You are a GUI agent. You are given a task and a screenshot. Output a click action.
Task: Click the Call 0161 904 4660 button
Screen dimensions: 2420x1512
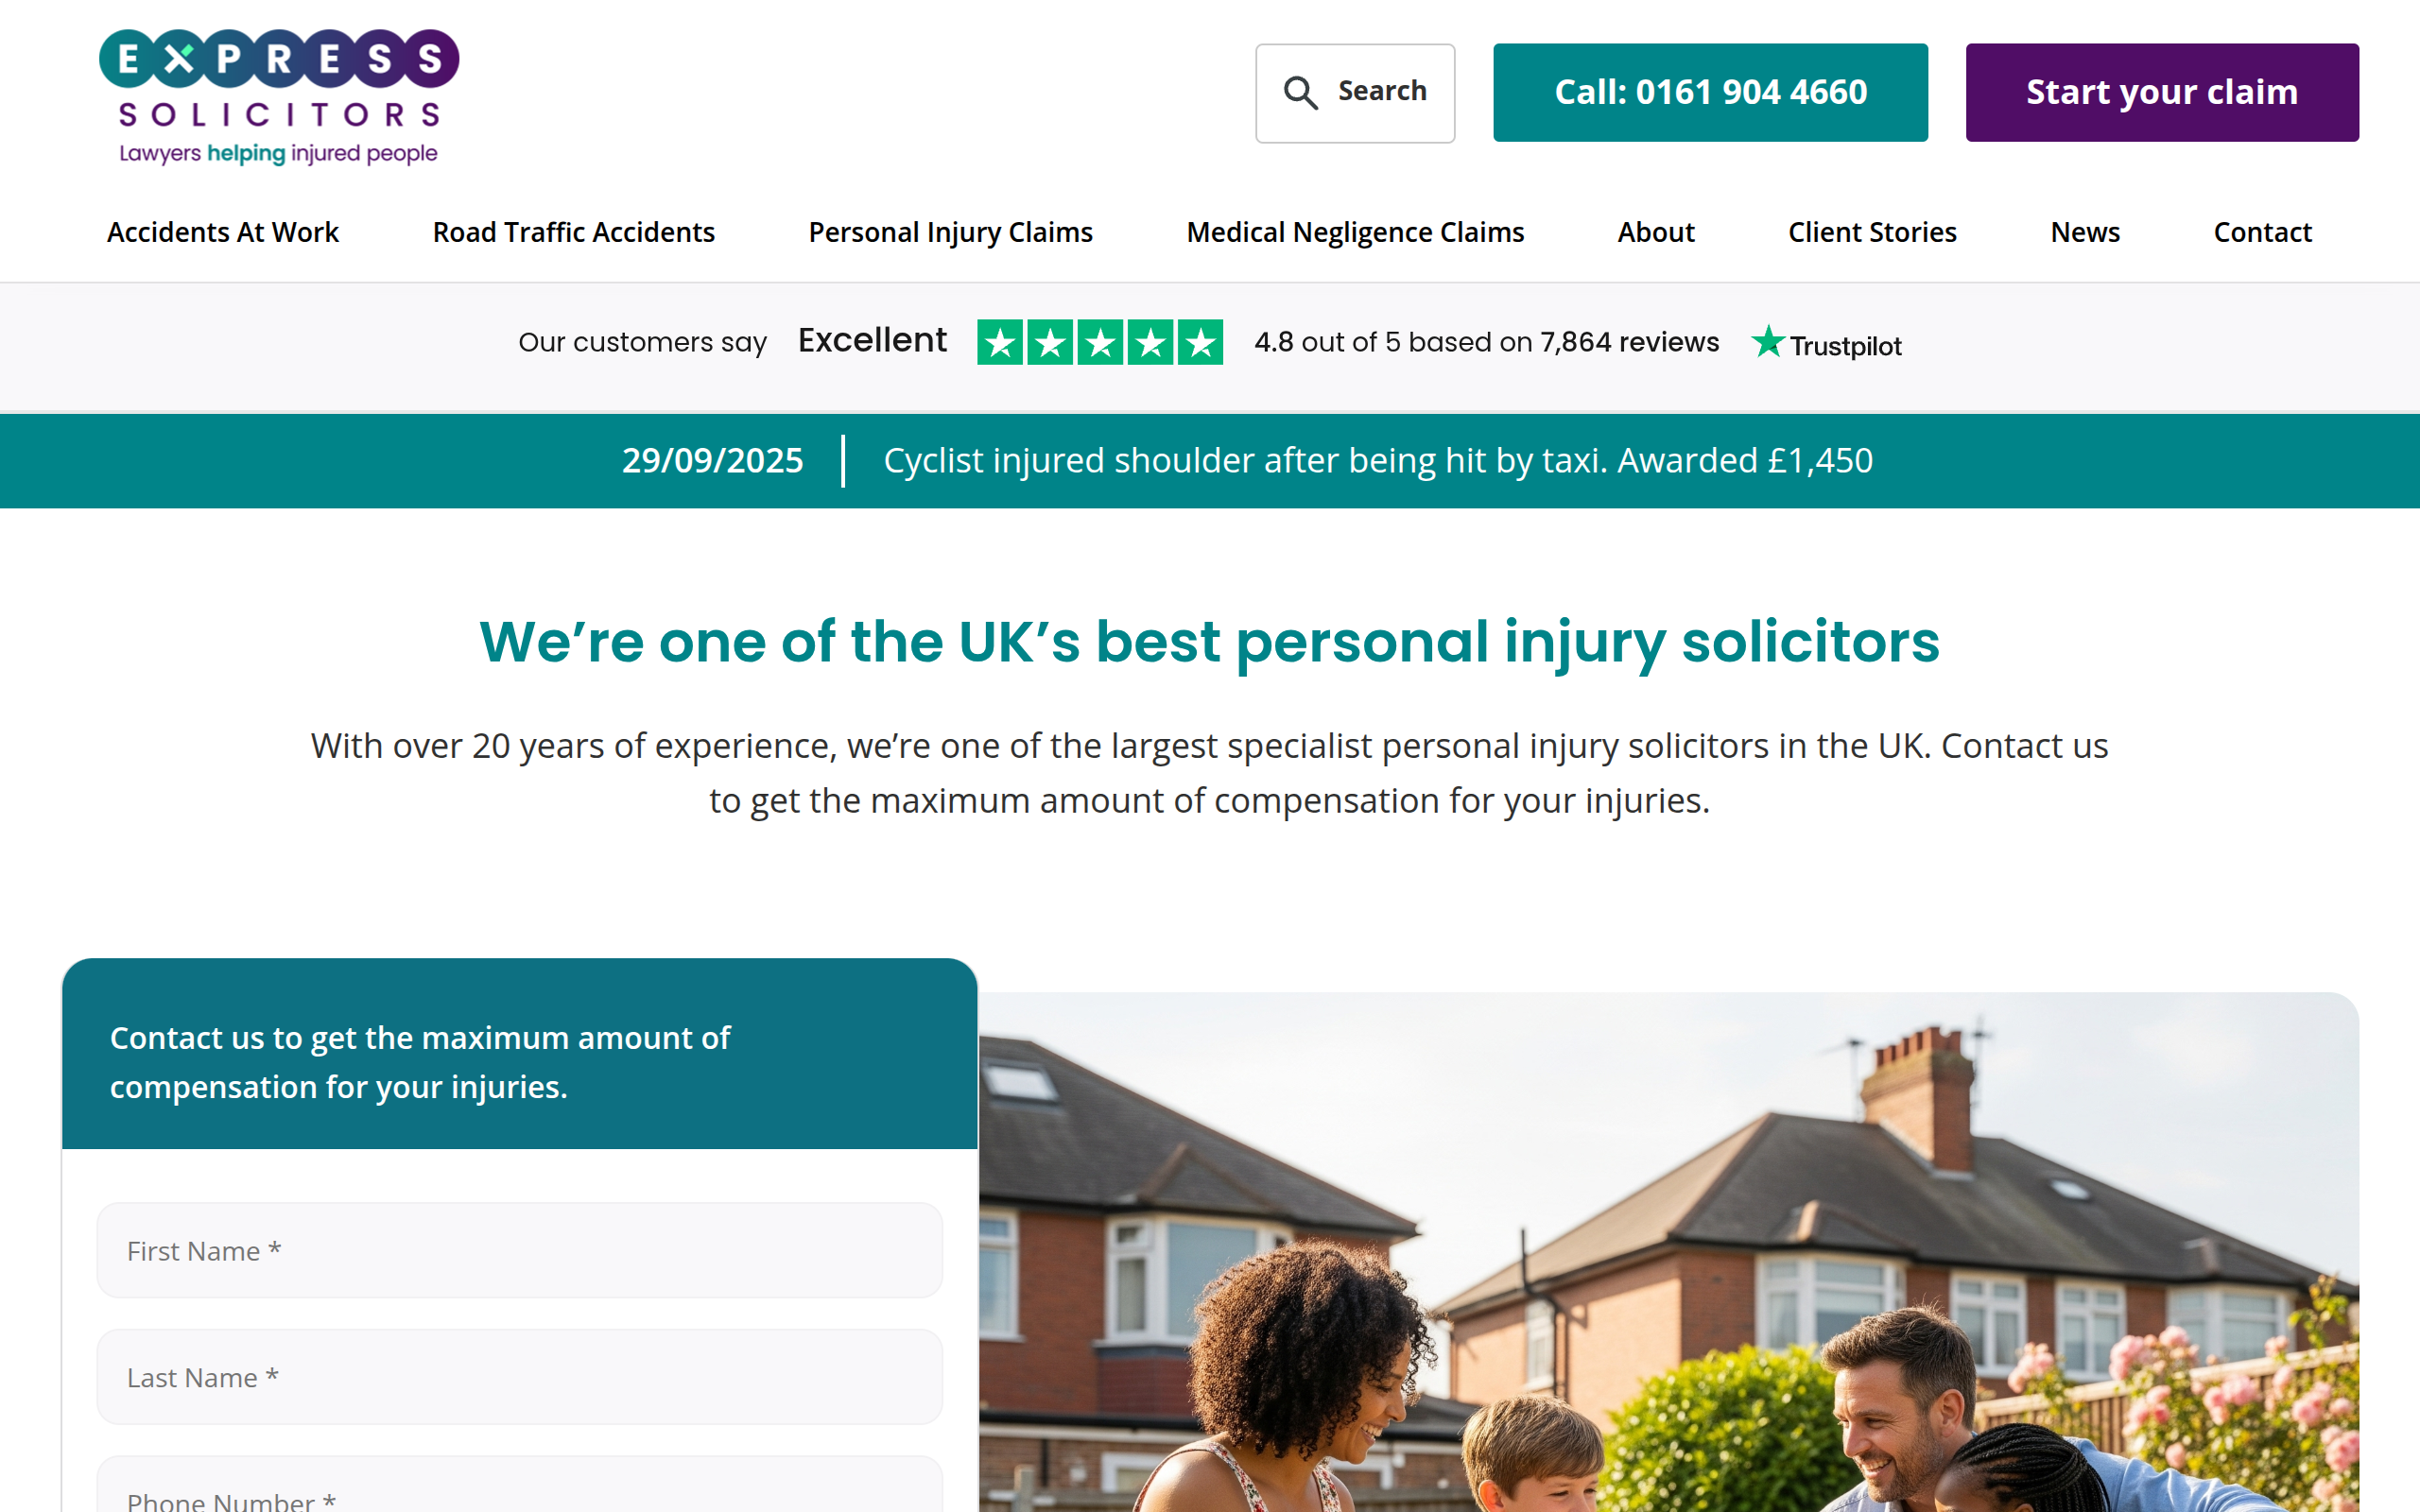(x=1710, y=92)
